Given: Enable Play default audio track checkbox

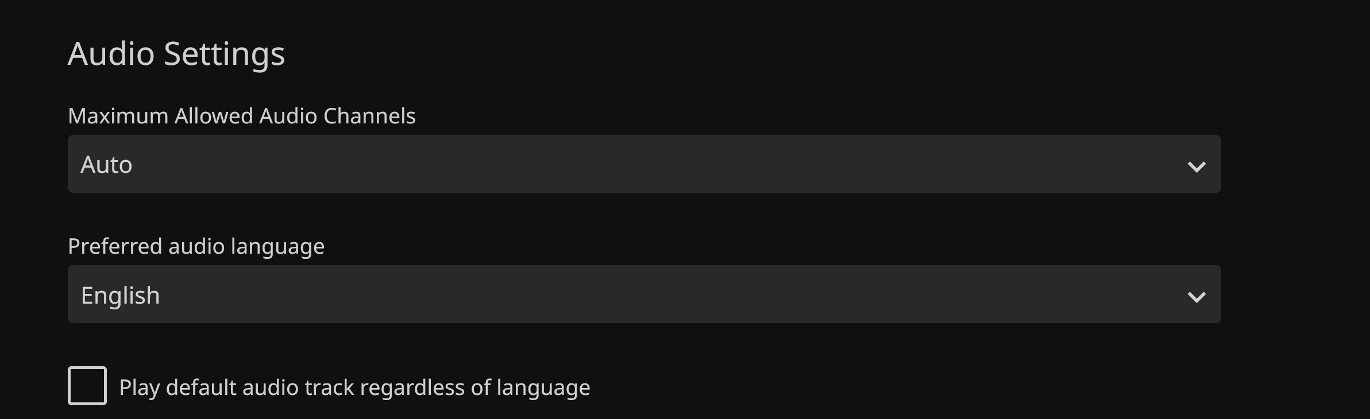Looking at the screenshot, I should (87, 386).
